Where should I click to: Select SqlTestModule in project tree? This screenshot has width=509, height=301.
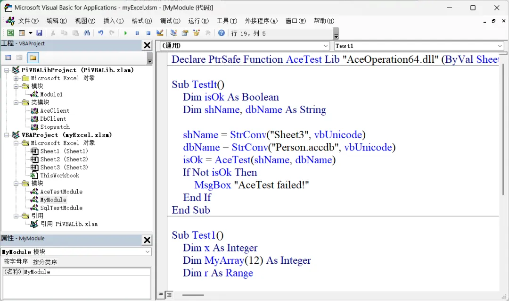pyautogui.click(x=61, y=208)
